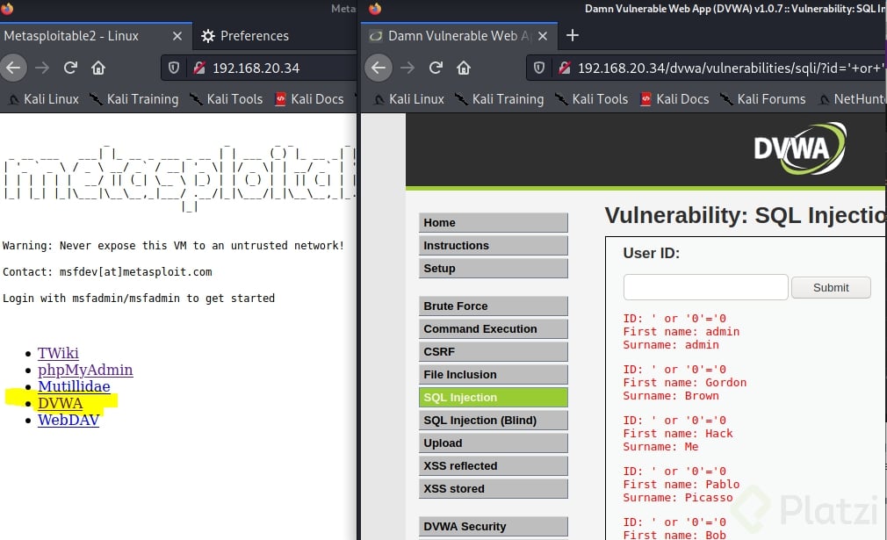The width and height of the screenshot is (887, 540).
Task: Reload the DVWA SQL Injection page
Action: pyautogui.click(x=436, y=68)
